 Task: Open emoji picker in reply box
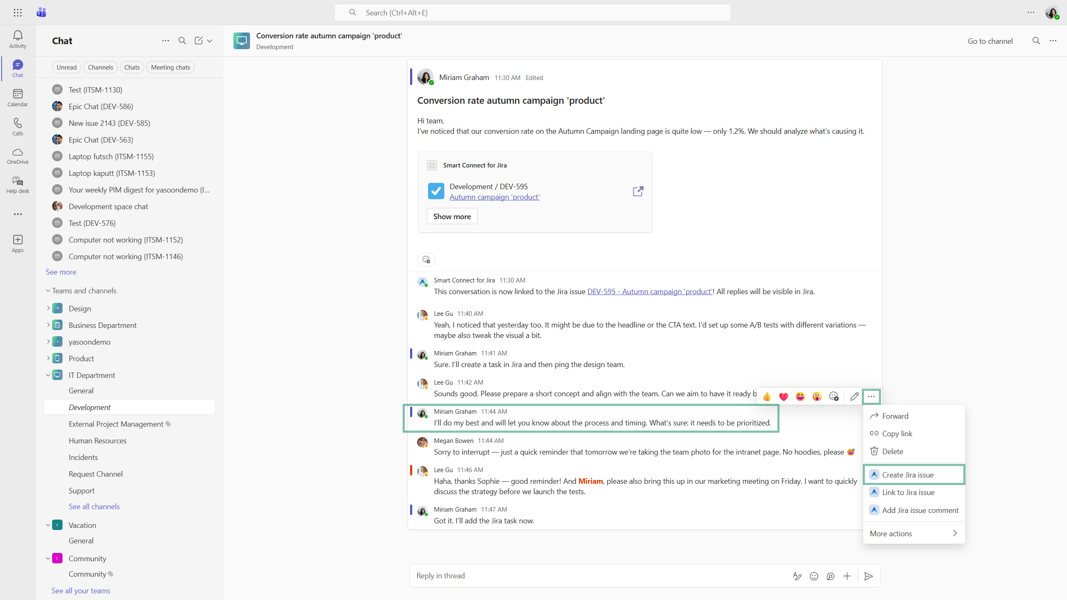tap(814, 576)
